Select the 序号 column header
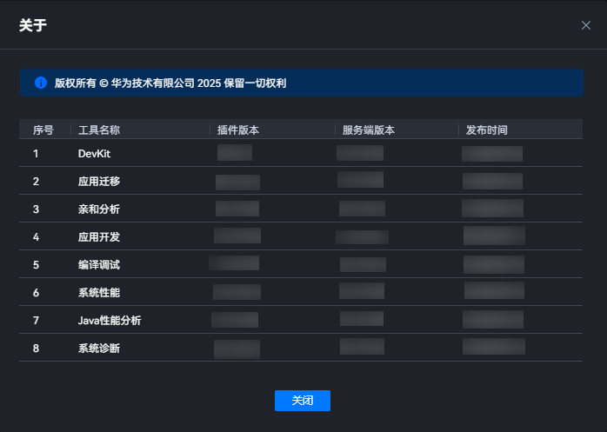Screen dimensions: 607x432 coord(43,130)
